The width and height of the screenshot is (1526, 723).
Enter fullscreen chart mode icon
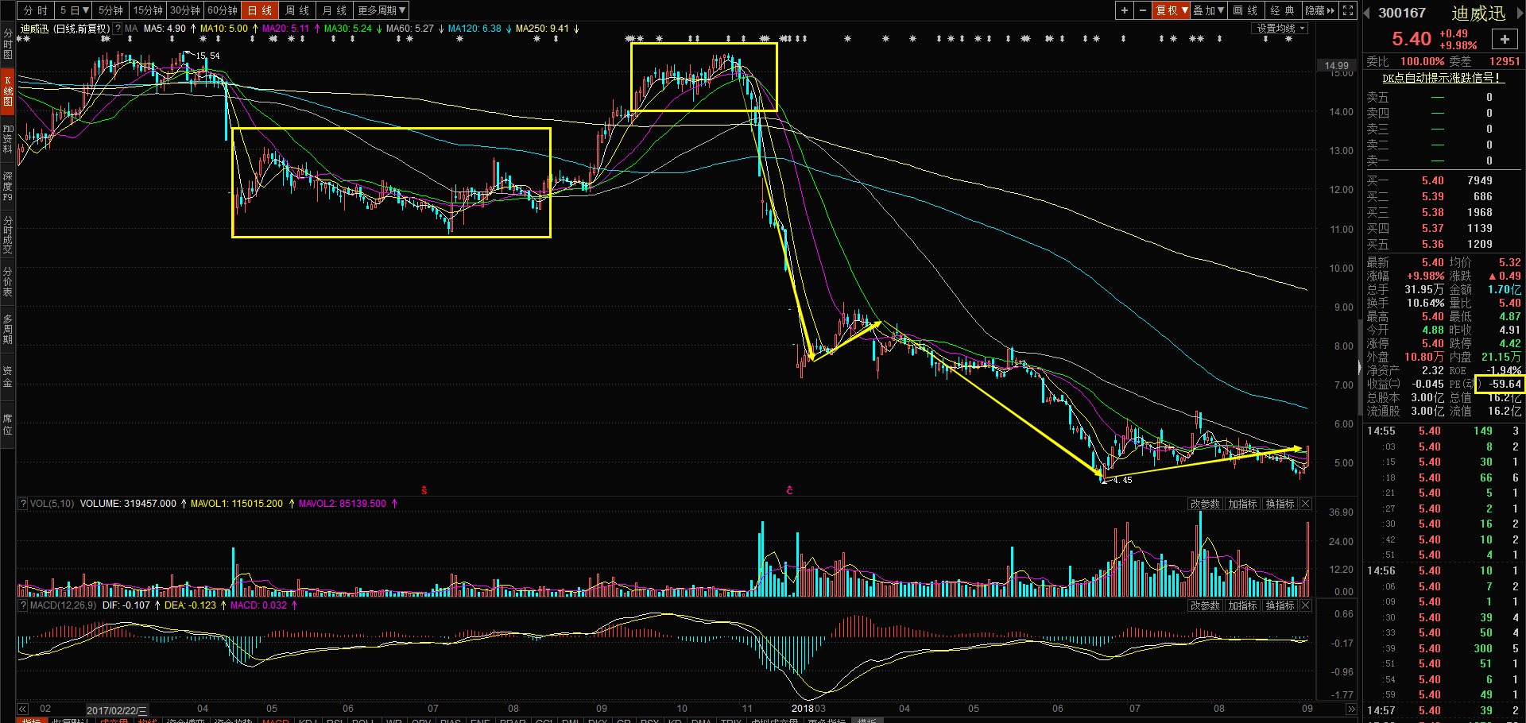click(1348, 10)
